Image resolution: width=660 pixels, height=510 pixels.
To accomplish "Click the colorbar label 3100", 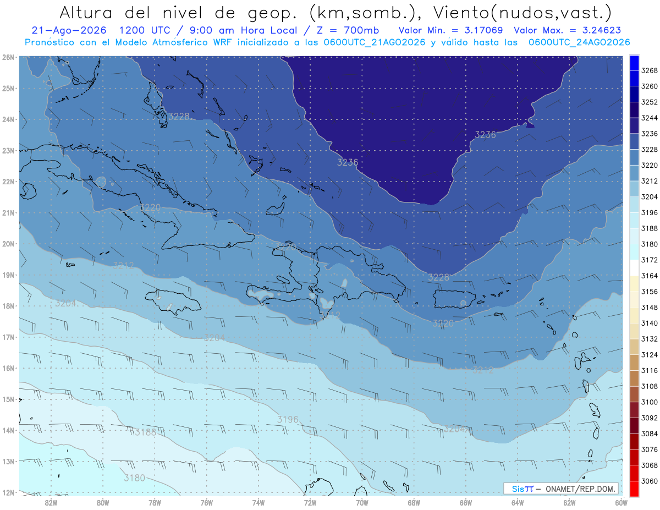I will pyautogui.click(x=650, y=402).
